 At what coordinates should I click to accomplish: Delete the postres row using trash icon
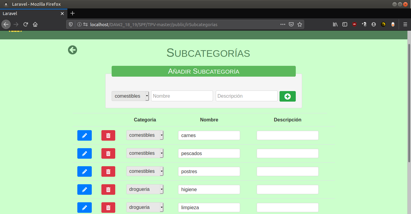click(x=108, y=172)
